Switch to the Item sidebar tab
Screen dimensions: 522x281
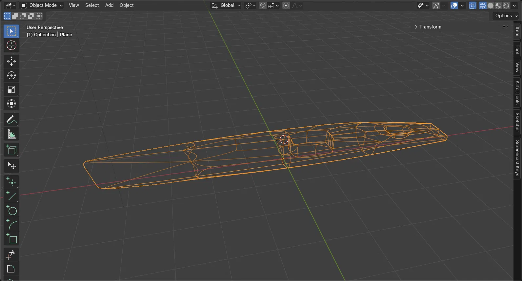(517, 31)
